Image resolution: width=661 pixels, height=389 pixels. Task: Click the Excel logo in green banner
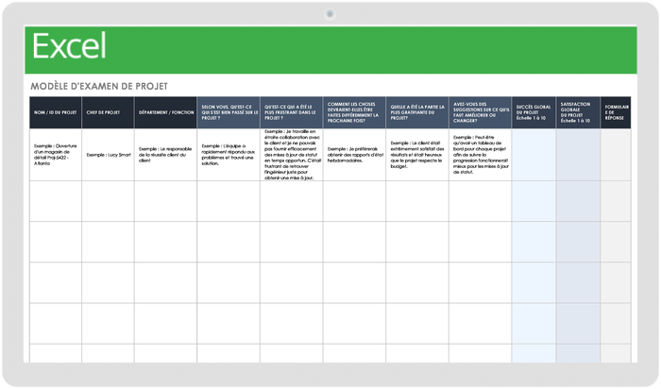69,46
